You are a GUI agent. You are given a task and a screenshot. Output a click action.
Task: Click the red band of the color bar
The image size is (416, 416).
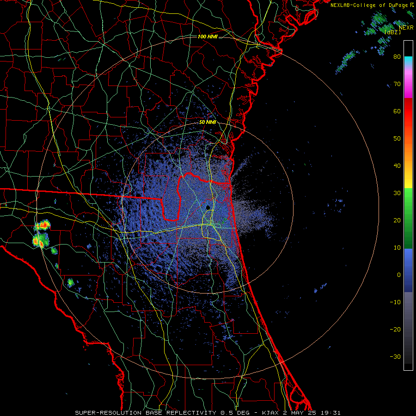[408, 111]
